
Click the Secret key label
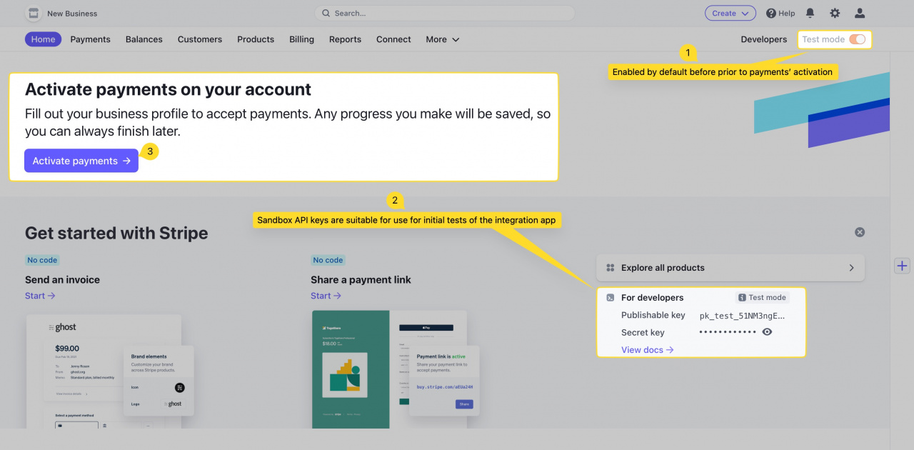643,332
